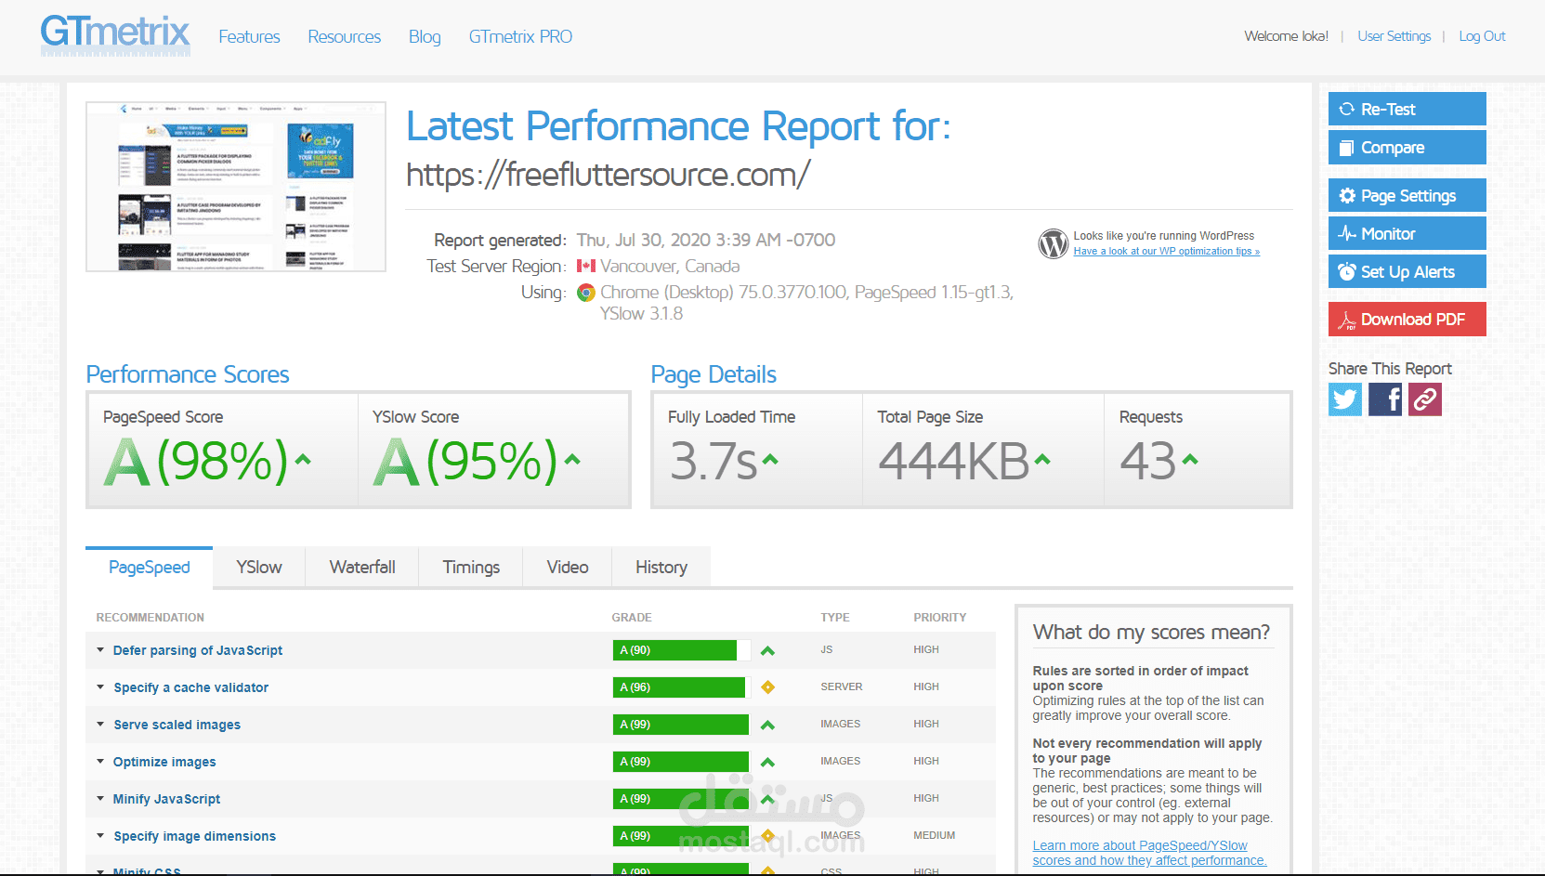Click orange diamond beside cache validator grade
Image resolution: width=1545 pixels, height=876 pixels.
click(x=767, y=687)
